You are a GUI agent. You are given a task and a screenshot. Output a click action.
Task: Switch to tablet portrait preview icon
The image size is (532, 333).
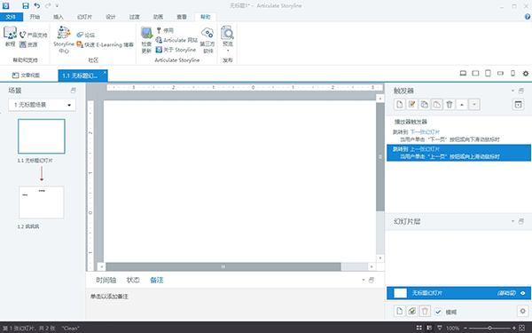pyautogui.click(x=488, y=73)
